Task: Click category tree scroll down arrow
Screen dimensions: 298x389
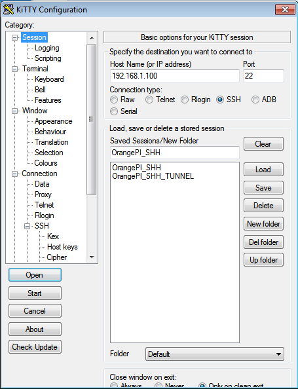Action: tap(92, 257)
